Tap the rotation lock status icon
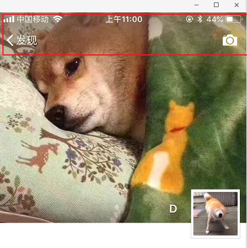Screen dimensions: 247x248 pyautogui.click(x=190, y=19)
